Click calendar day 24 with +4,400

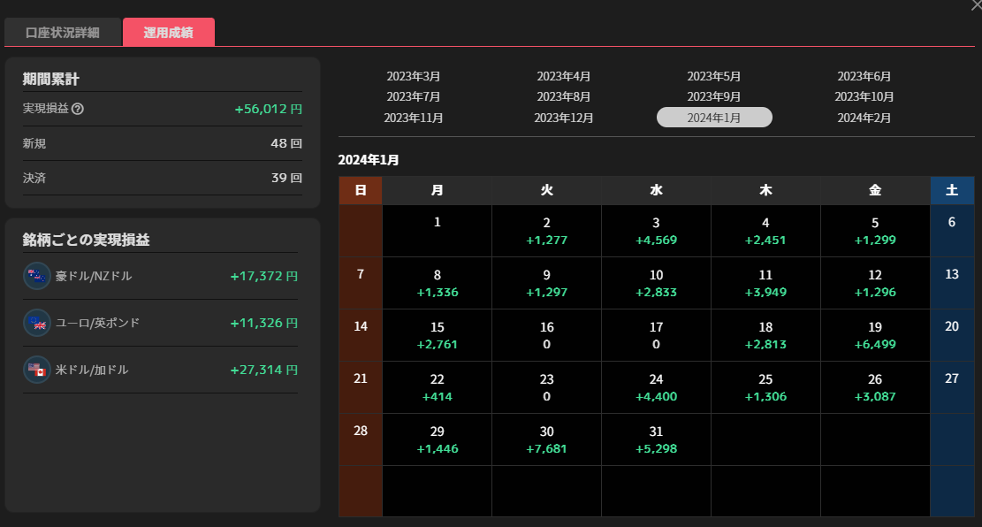pos(657,387)
